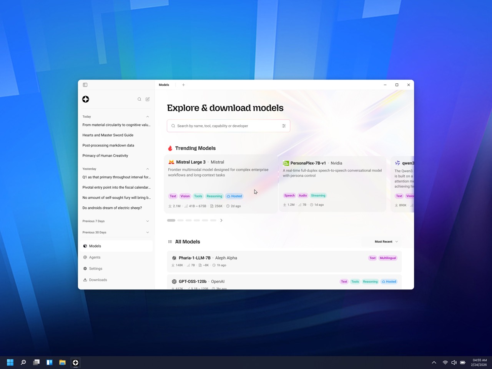Viewport: 492px width, 369px height.
Task: Select the Models tab
Action: pyautogui.click(x=164, y=85)
